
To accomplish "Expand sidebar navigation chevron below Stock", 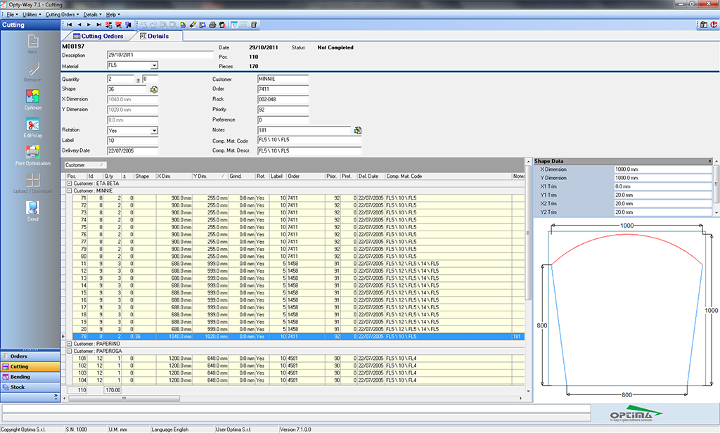I will click(x=56, y=396).
